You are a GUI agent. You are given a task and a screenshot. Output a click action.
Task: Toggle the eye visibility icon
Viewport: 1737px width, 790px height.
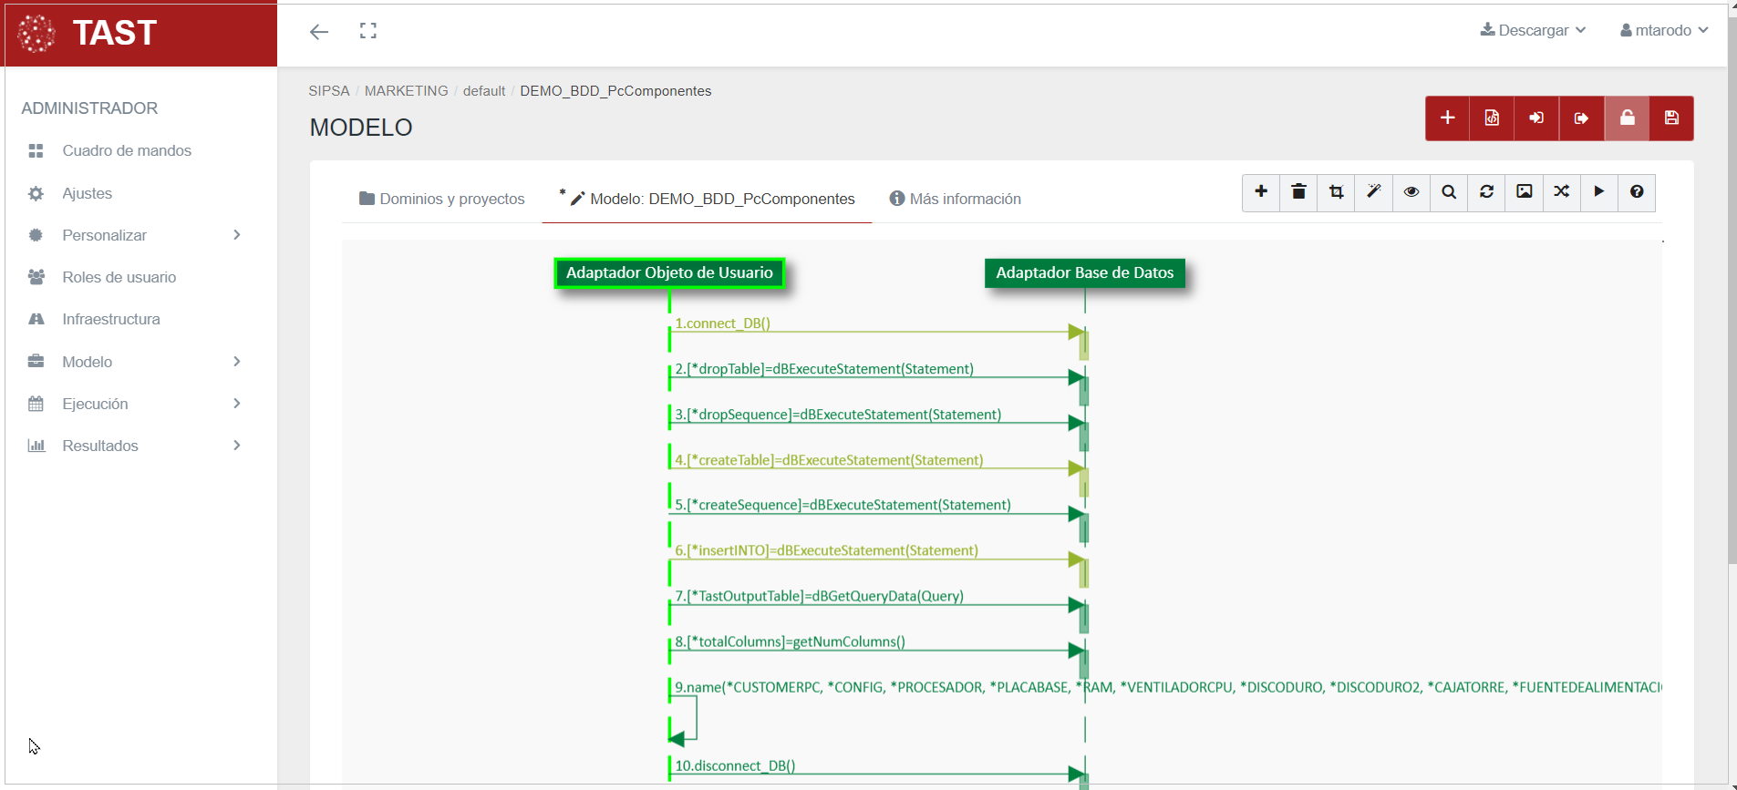pyautogui.click(x=1411, y=192)
